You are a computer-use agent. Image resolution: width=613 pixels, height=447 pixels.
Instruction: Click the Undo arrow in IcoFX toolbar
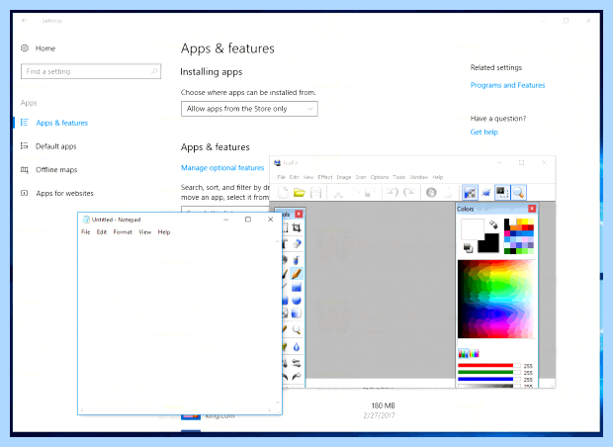(x=393, y=193)
